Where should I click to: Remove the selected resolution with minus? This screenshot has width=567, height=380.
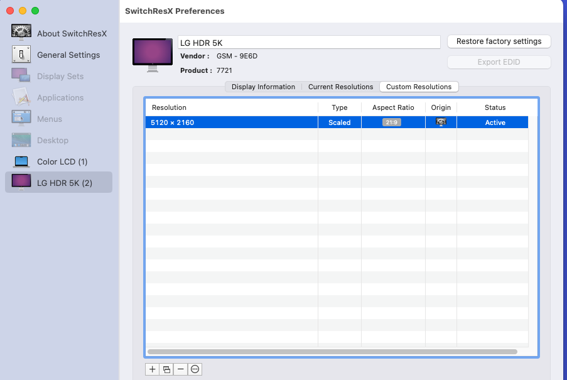pyautogui.click(x=180, y=369)
